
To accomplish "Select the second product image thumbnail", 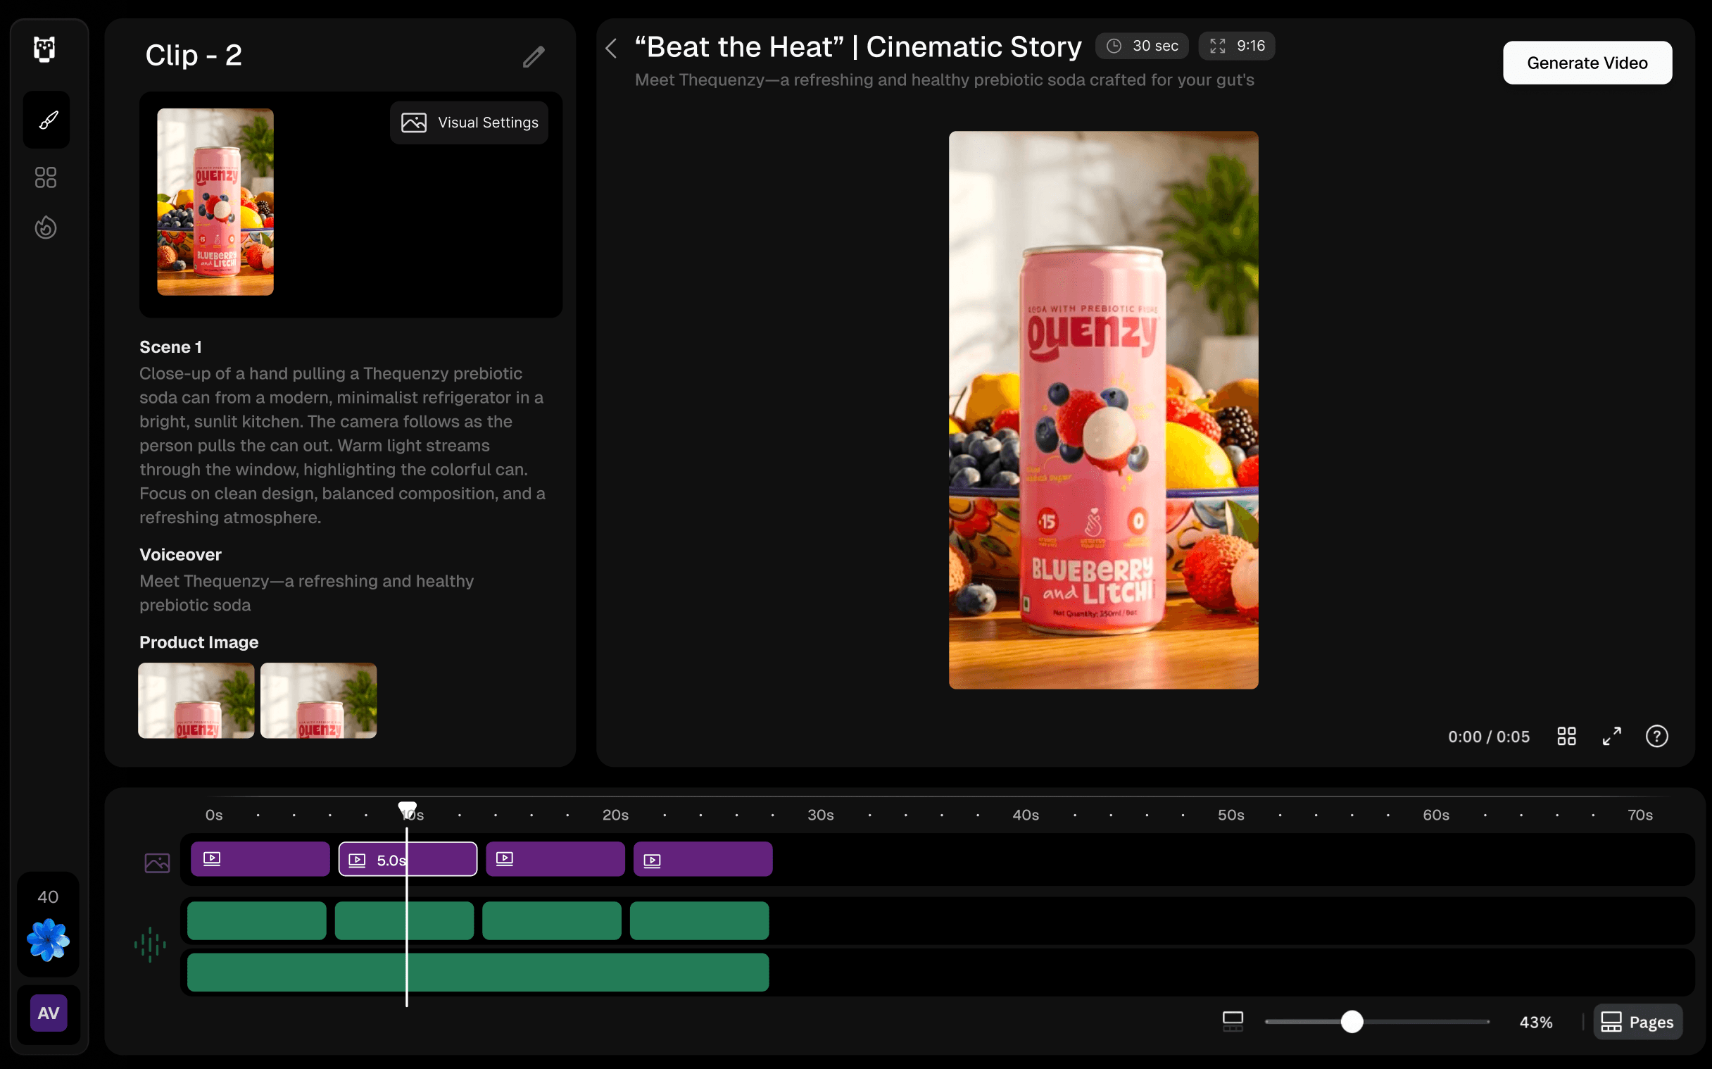I will pyautogui.click(x=318, y=700).
